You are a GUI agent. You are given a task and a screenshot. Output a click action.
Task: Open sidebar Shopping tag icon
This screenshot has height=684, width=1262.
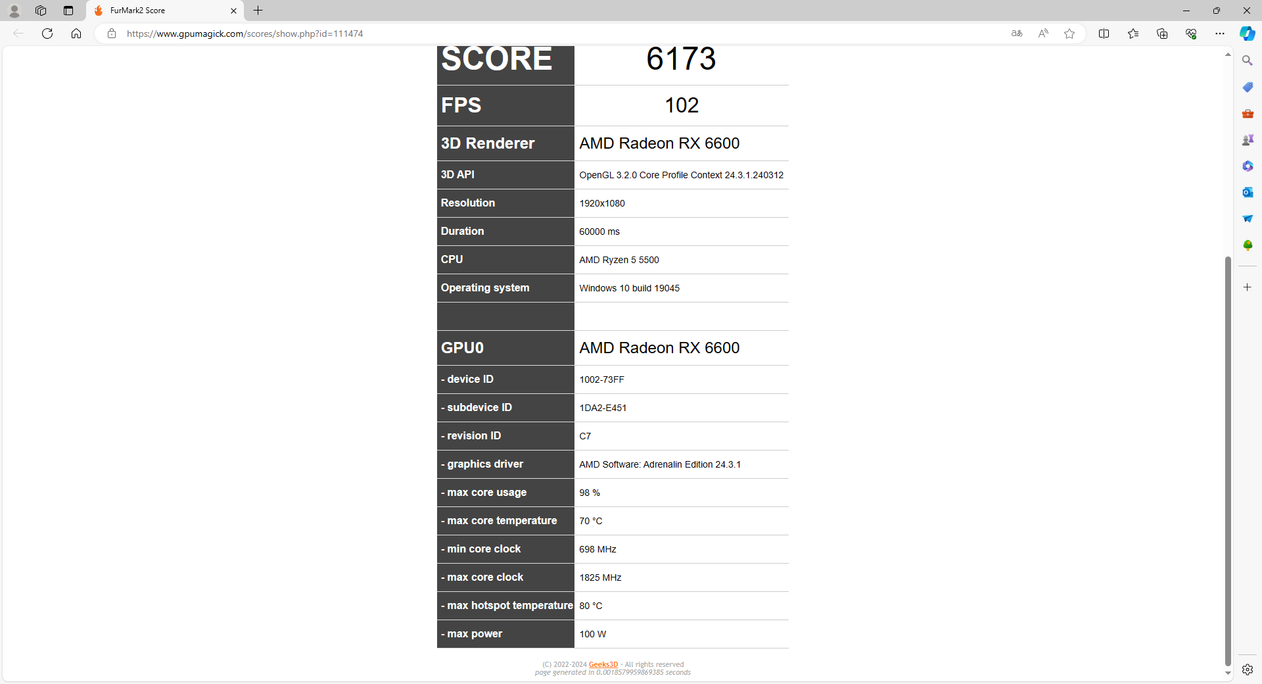(1248, 87)
